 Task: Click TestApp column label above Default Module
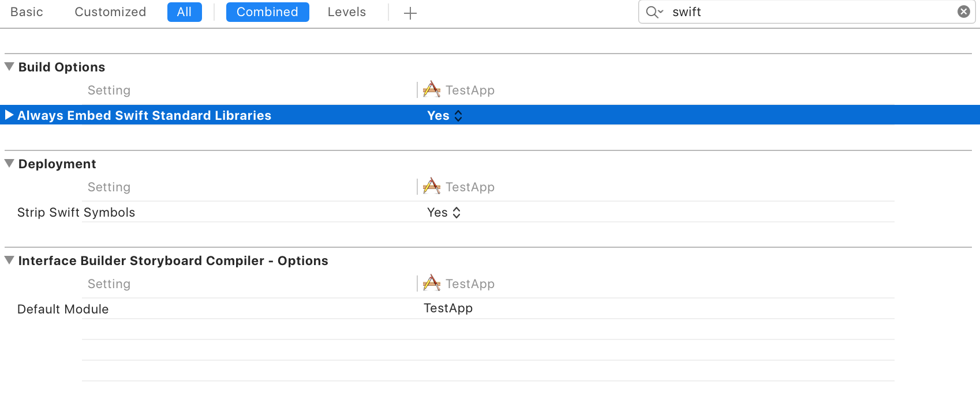click(470, 284)
